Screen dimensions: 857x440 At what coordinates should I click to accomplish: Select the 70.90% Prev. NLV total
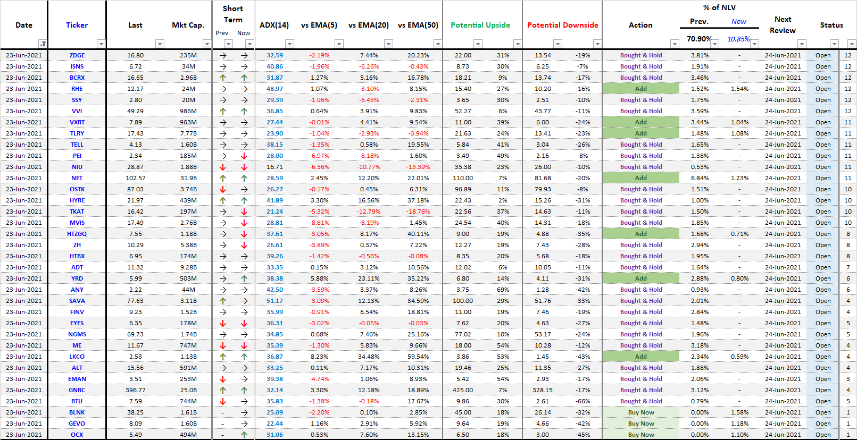(x=699, y=39)
